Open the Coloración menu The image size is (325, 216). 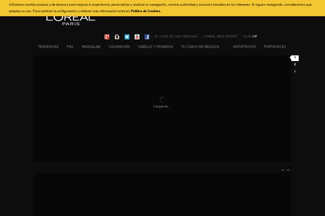[x=119, y=47]
